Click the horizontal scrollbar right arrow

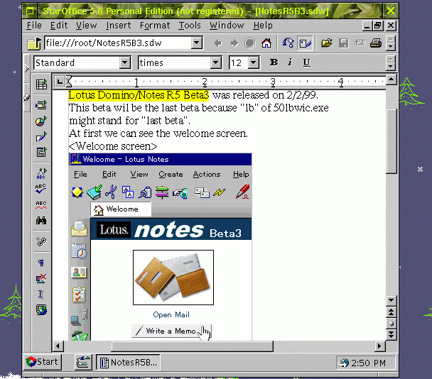(x=379, y=346)
